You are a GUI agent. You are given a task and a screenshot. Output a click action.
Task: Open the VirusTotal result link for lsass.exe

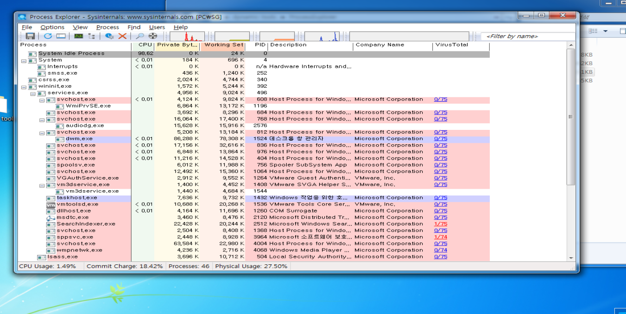pyautogui.click(x=441, y=256)
